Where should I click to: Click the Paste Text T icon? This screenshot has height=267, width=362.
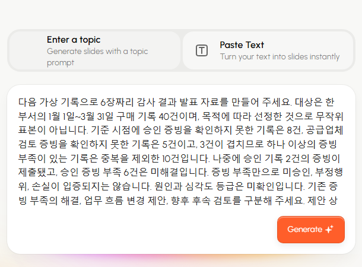pos(202,50)
